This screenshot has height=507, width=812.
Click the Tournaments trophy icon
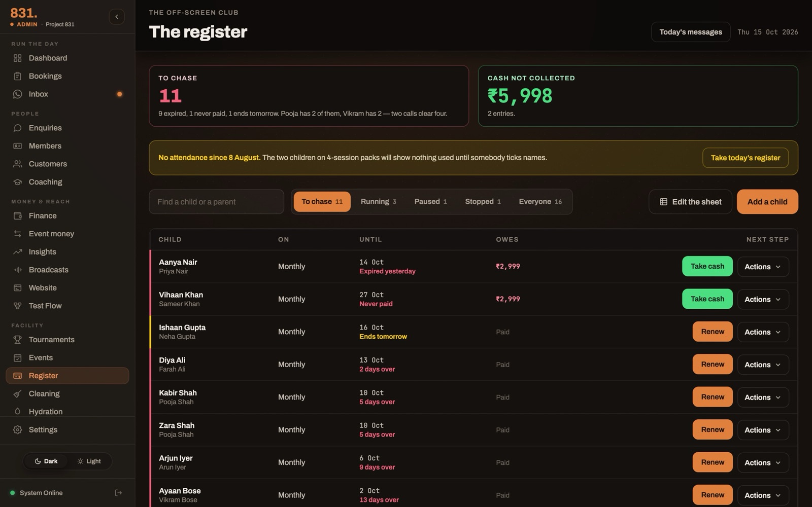coord(17,340)
